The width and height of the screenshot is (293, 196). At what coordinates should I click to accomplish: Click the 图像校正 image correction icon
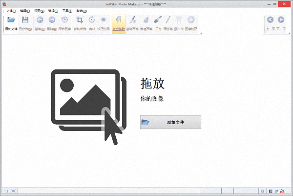pyautogui.click(x=191, y=21)
